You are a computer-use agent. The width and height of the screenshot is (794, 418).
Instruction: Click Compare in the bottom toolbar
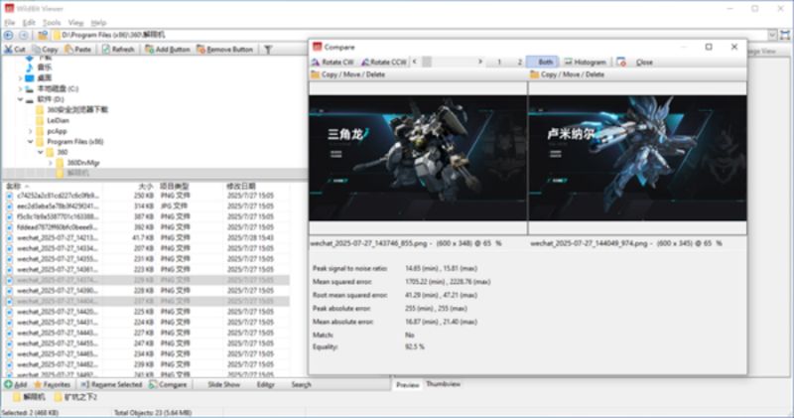(x=168, y=384)
